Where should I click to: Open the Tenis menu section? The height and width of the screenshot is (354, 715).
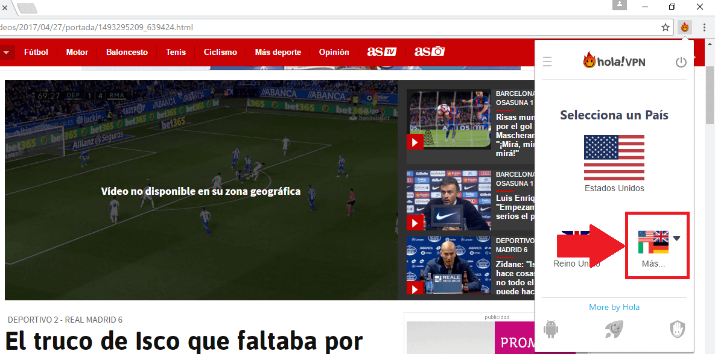[x=176, y=52]
